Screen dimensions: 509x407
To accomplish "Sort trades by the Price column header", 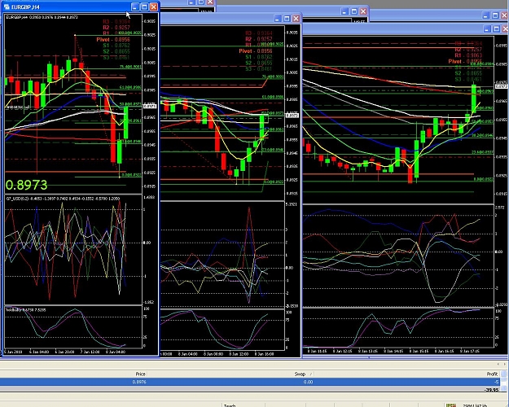I will pos(140,374).
